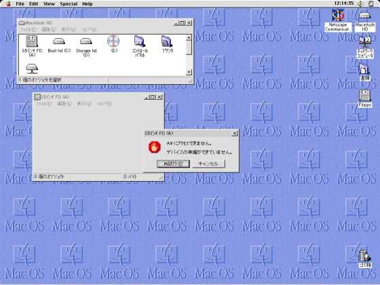Image resolution: width=380 pixels, height=285 pixels.
Task: Click the application switcher icon in menu bar
Action: click(371, 3)
